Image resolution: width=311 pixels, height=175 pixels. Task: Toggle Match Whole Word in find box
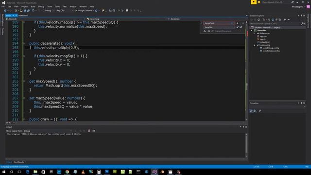click(x=209, y=31)
